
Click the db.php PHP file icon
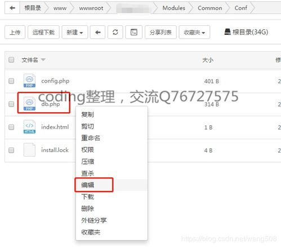(29, 104)
